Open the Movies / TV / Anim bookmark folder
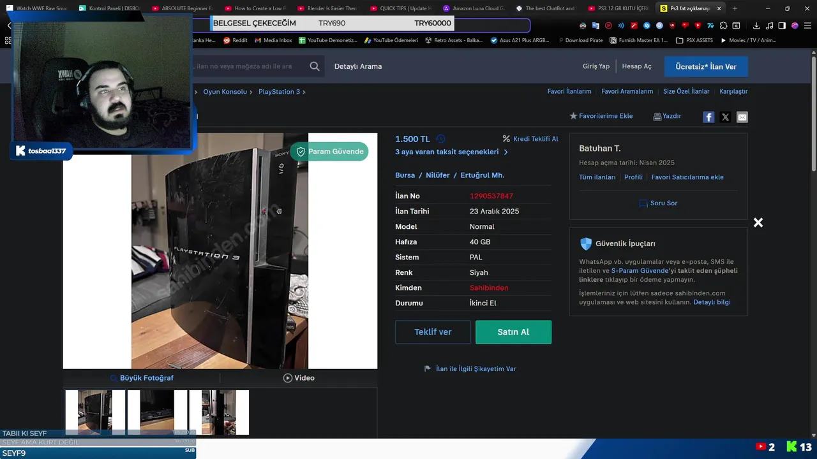The image size is (817, 459). pyautogui.click(x=748, y=40)
